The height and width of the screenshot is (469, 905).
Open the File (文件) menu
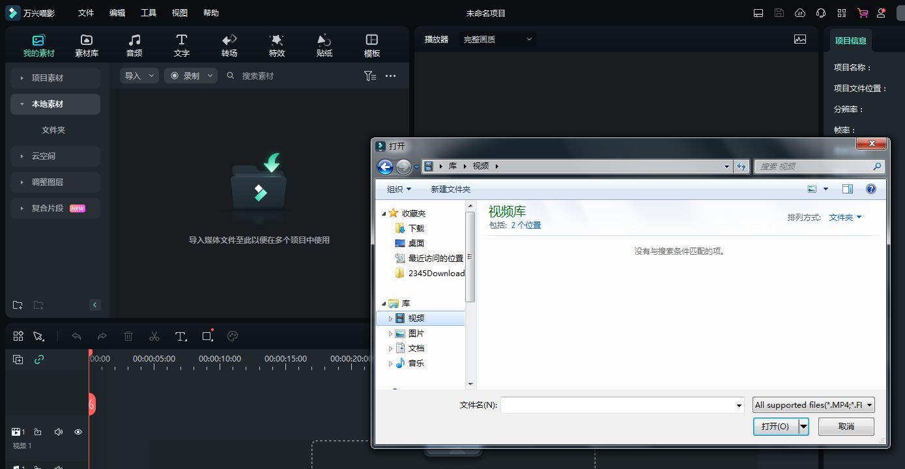86,13
